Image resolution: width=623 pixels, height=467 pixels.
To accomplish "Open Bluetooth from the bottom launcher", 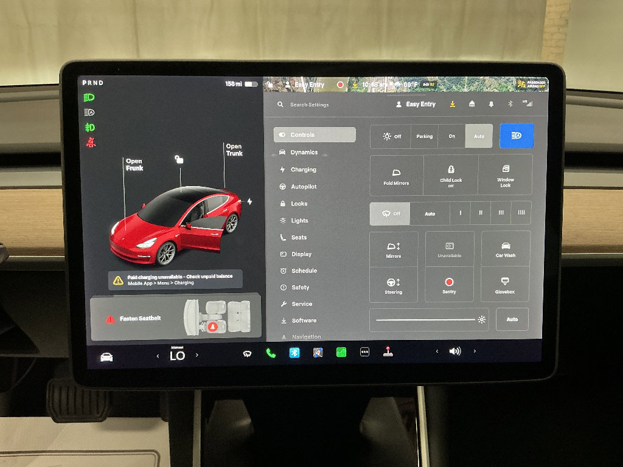I will [x=294, y=351].
